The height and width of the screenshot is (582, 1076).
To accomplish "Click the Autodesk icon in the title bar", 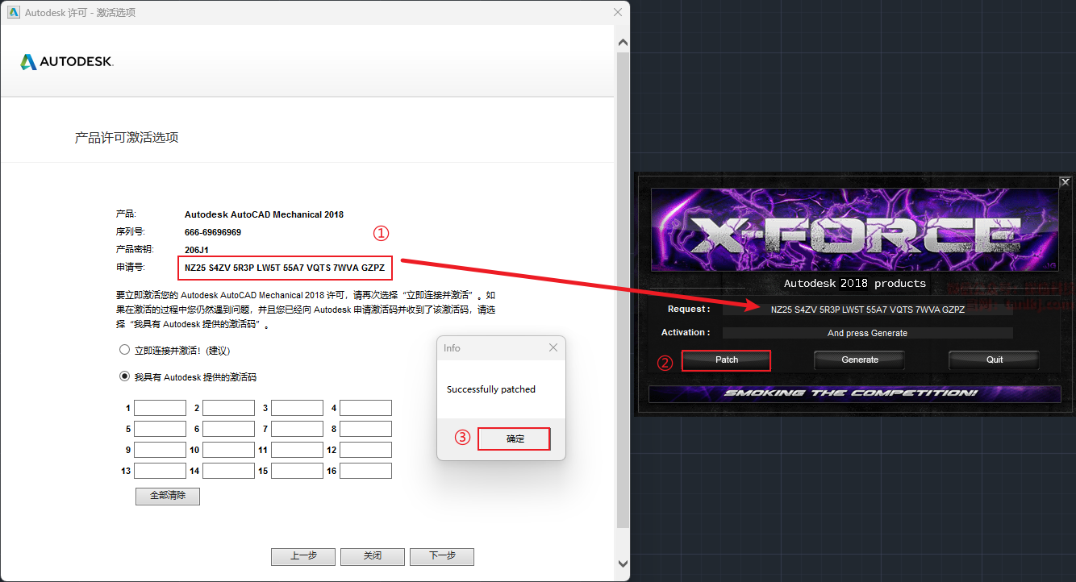I will point(13,12).
